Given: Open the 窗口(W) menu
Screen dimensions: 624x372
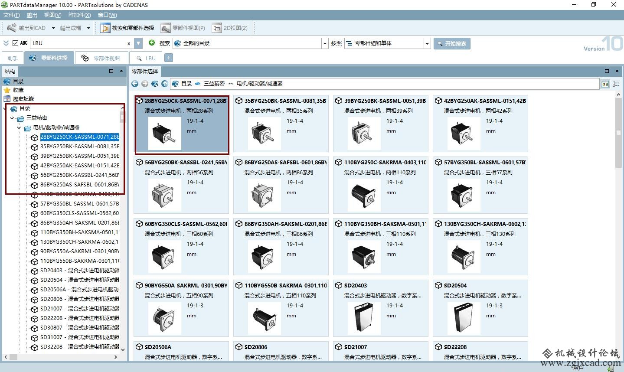Looking at the screenshot, I should click(x=107, y=15).
